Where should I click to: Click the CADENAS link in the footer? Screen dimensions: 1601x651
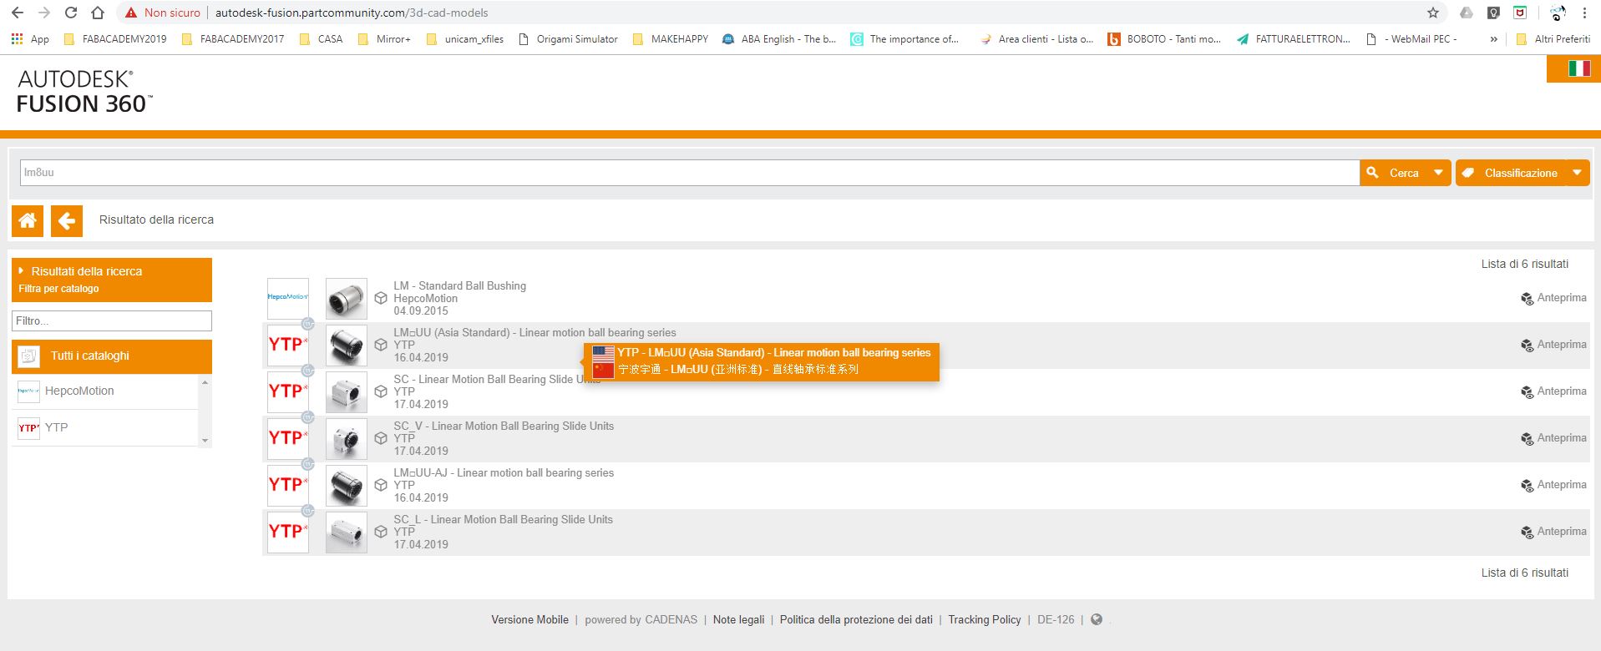pos(671,619)
